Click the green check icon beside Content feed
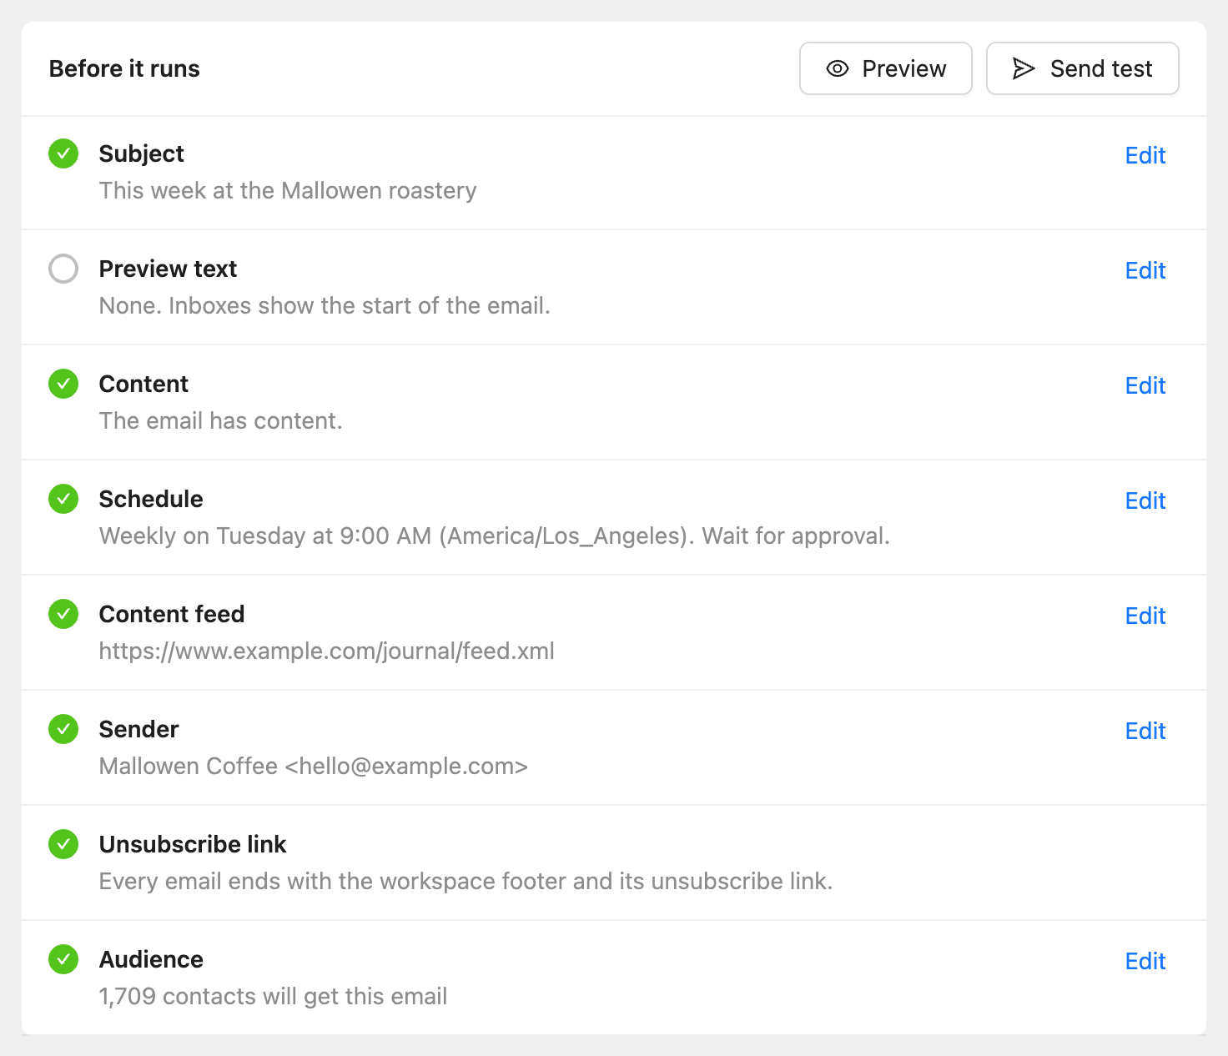The height and width of the screenshot is (1056, 1228). click(63, 614)
